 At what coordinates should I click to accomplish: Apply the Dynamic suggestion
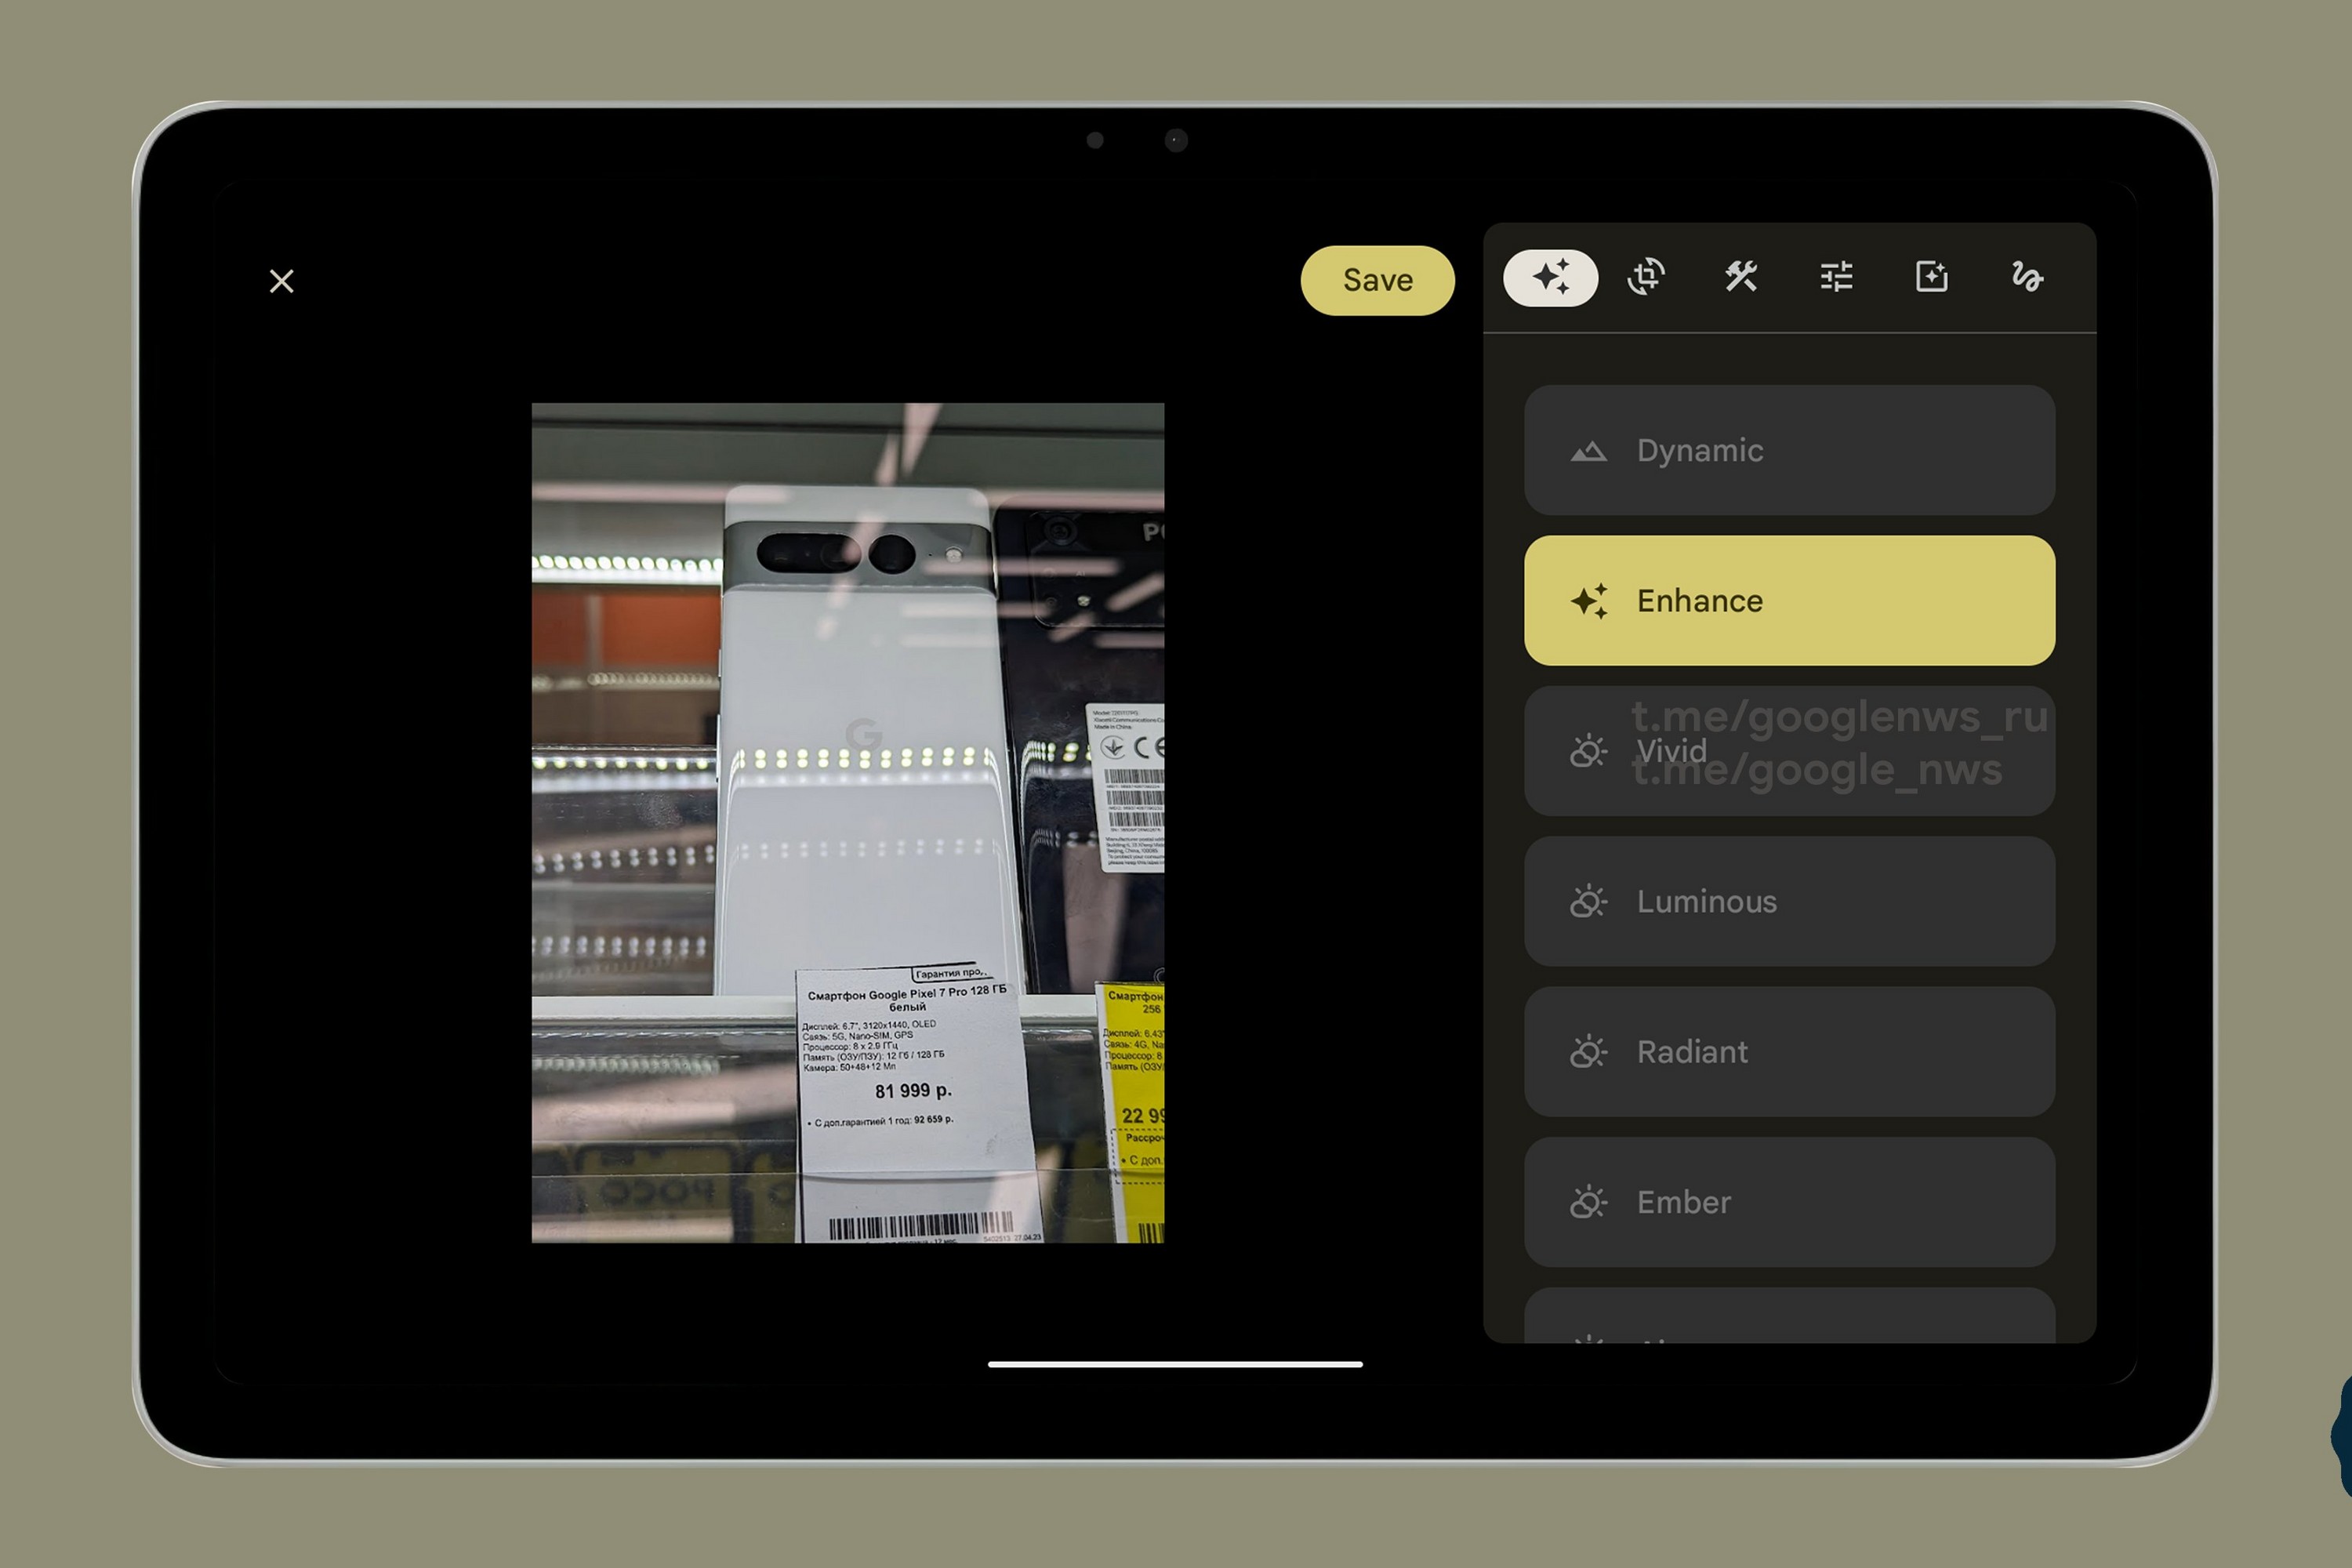pyautogui.click(x=1788, y=450)
